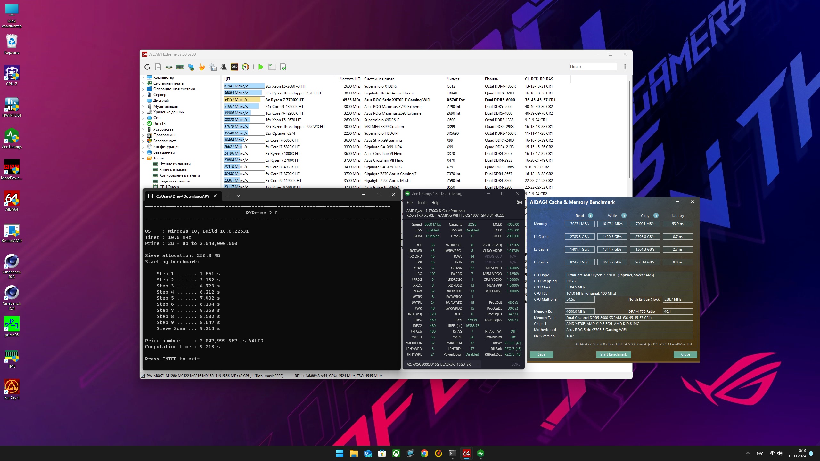Select Задержка памяти test item

tap(175, 181)
